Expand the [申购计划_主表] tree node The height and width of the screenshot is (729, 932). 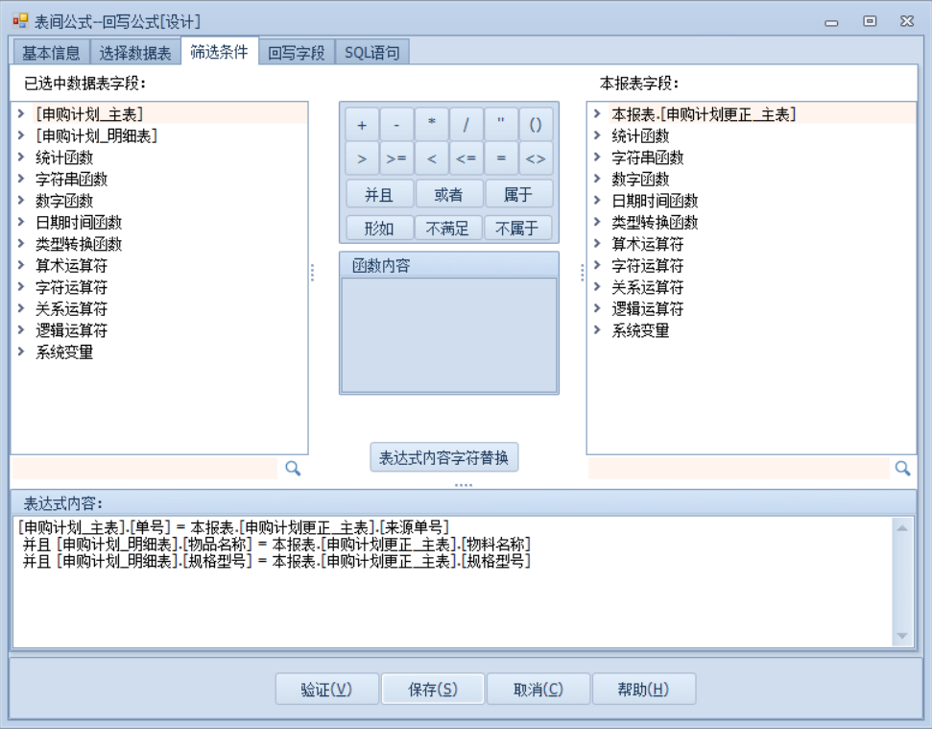(21, 113)
